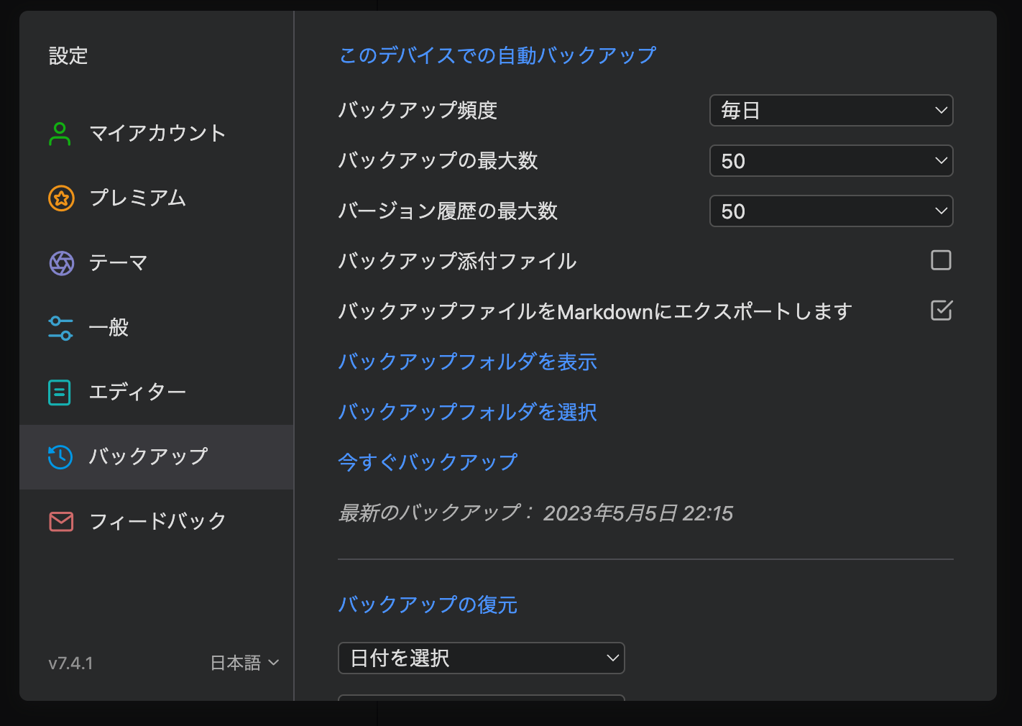Click 今すぐバックアップ to back up now
This screenshot has height=726, width=1022.
pos(428,462)
